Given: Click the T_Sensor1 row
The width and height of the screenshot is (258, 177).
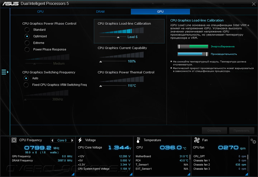Looking at the screenshot, I should pos(162,165).
